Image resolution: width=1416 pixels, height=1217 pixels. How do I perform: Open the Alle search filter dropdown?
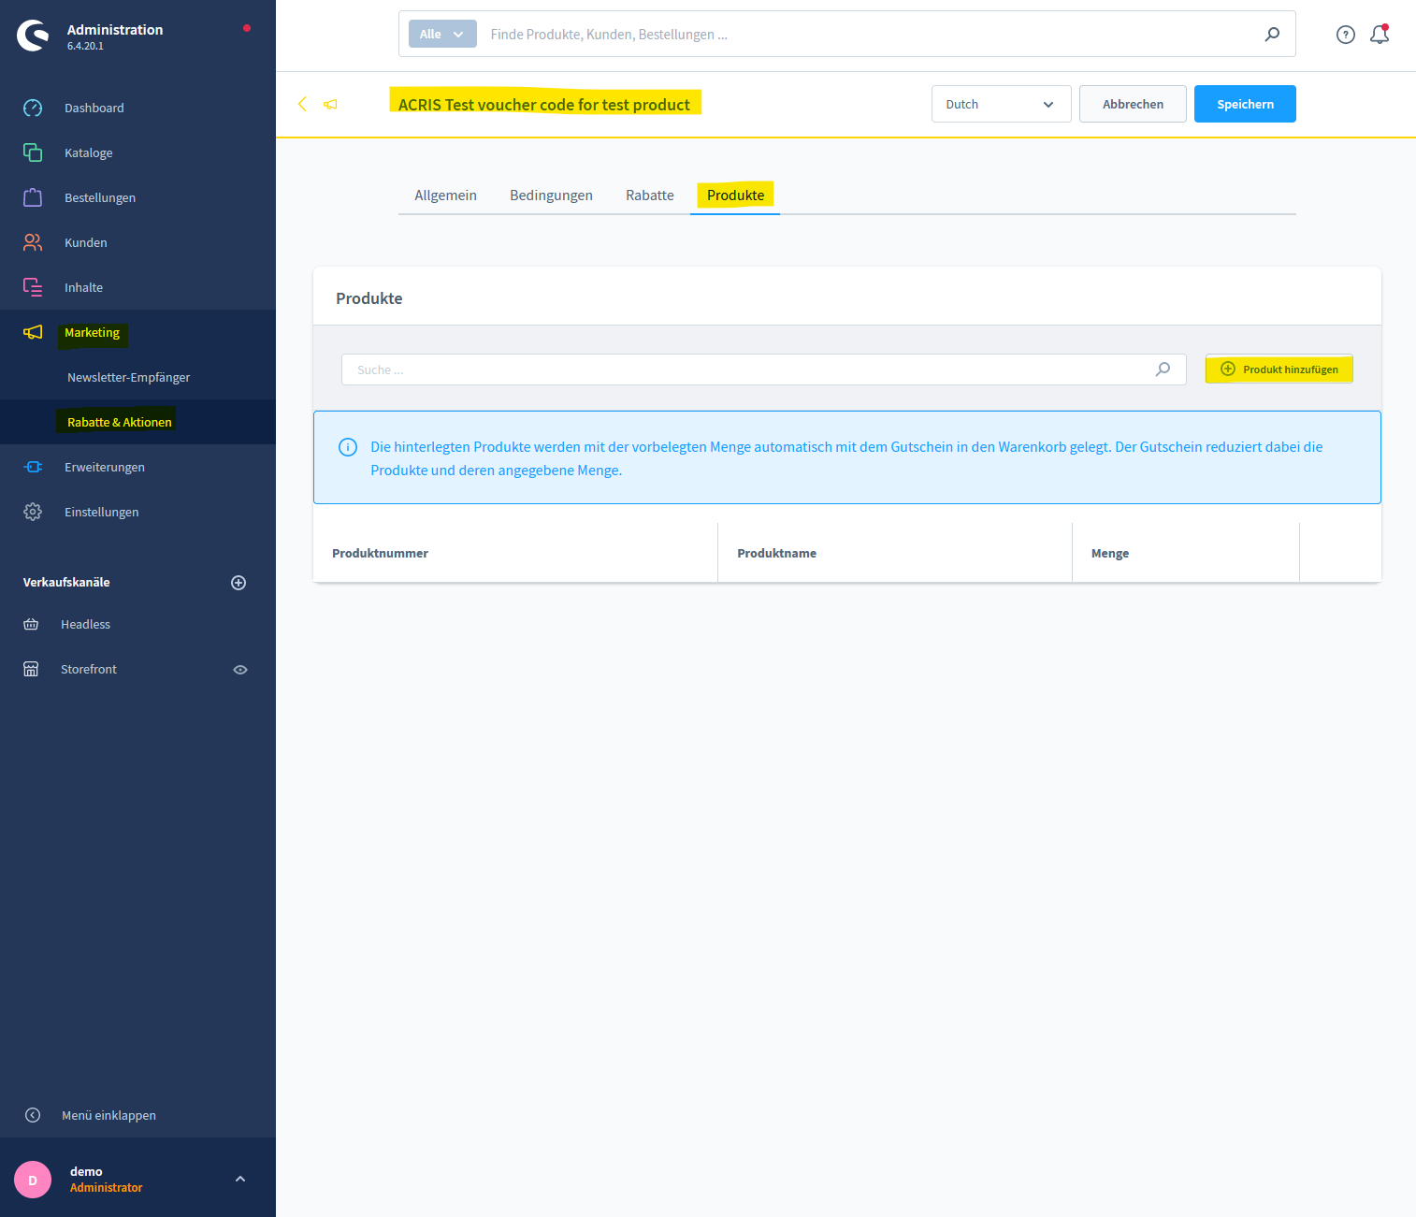(442, 35)
